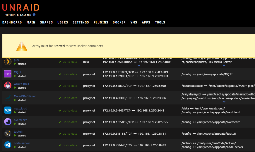
Task: Click the /mnt/user/nextcloud/ data path
Action: point(210,108)
